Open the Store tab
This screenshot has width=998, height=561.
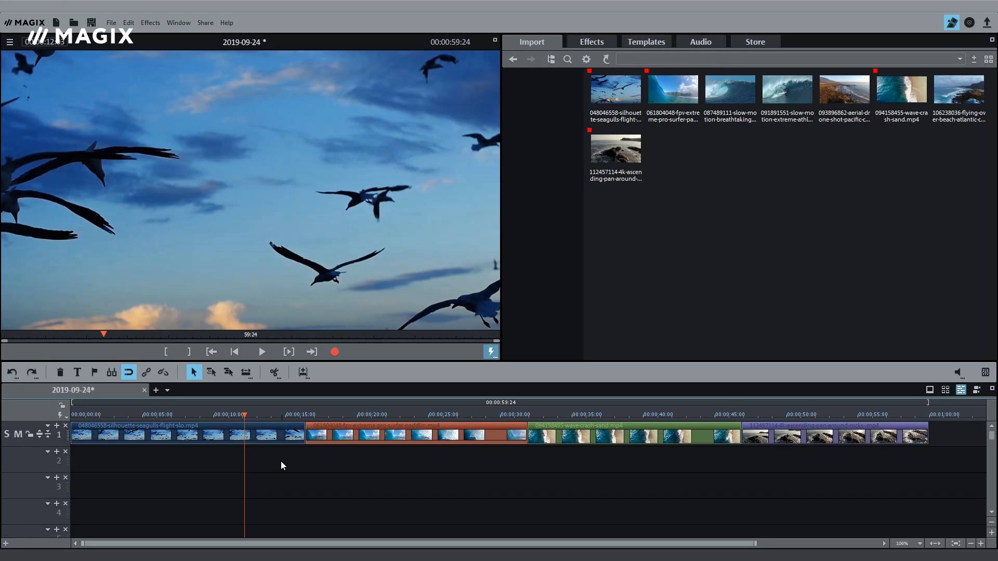(x=755, y=42)
